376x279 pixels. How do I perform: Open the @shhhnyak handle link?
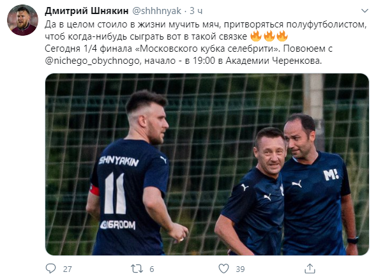click(157, 11)
